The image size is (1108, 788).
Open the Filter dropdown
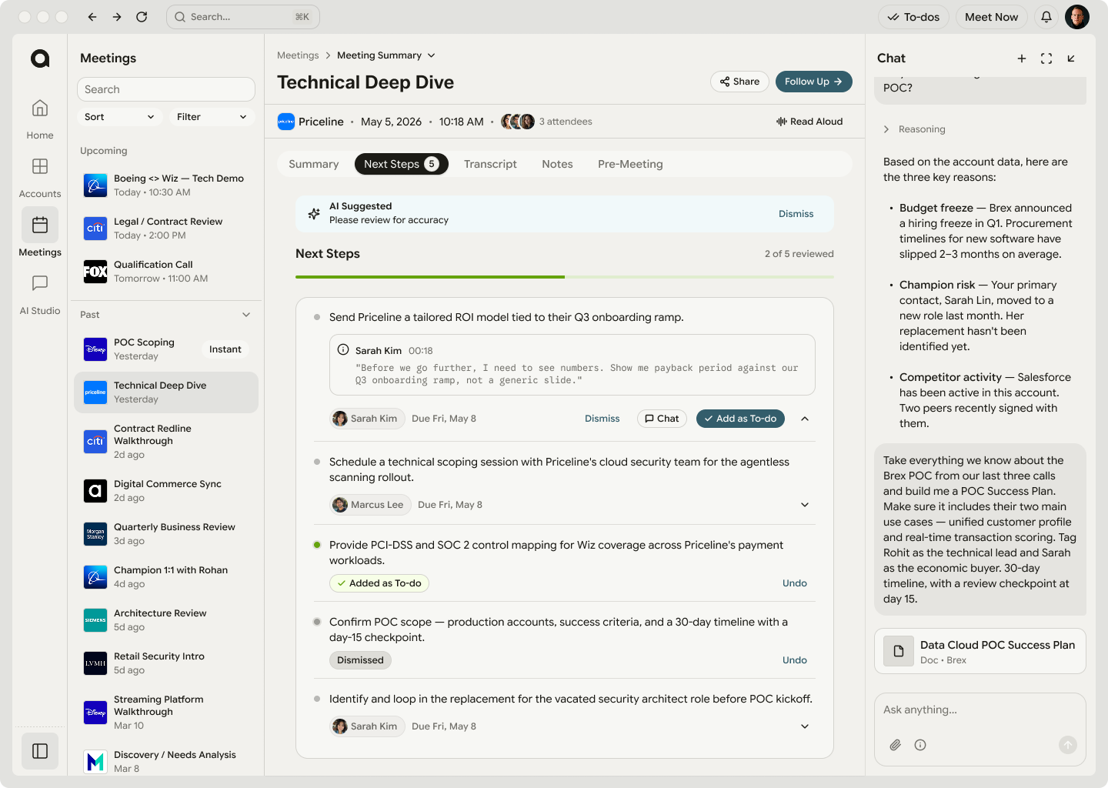coord(212,117)
